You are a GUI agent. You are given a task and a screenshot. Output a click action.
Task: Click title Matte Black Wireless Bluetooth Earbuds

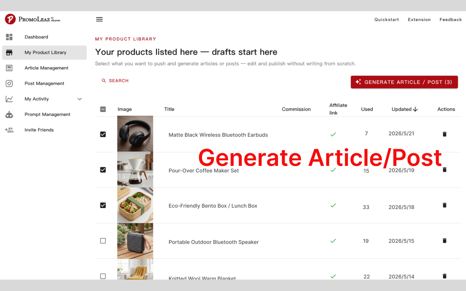[x=218, y=135]
